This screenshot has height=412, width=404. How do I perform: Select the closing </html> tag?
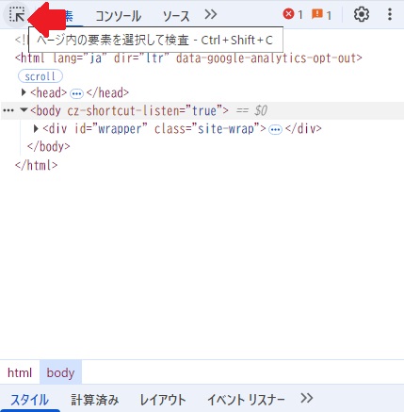(37, 165)
